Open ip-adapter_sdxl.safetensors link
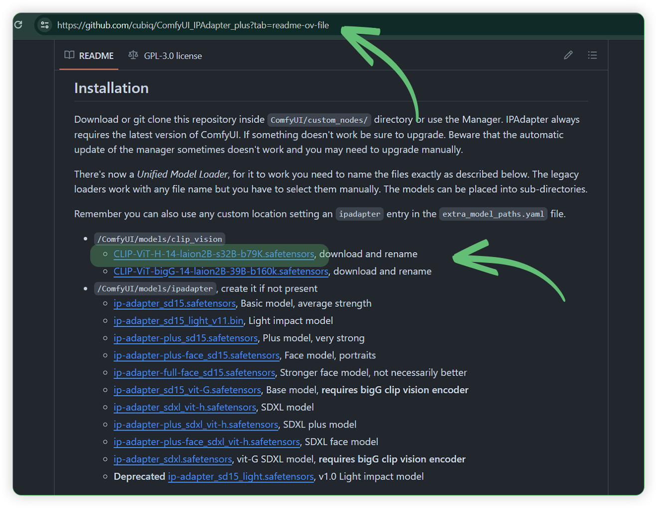This screenshot has width=657, height=508. [x=173, y=459]
